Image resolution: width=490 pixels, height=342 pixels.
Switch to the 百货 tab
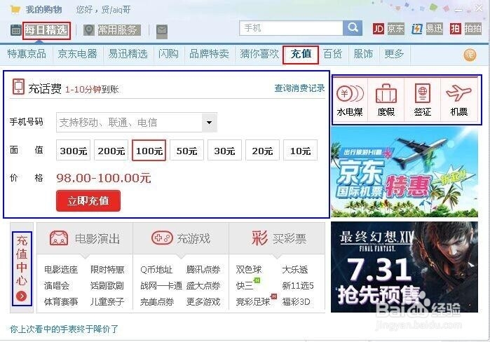[x=332, y=54]
